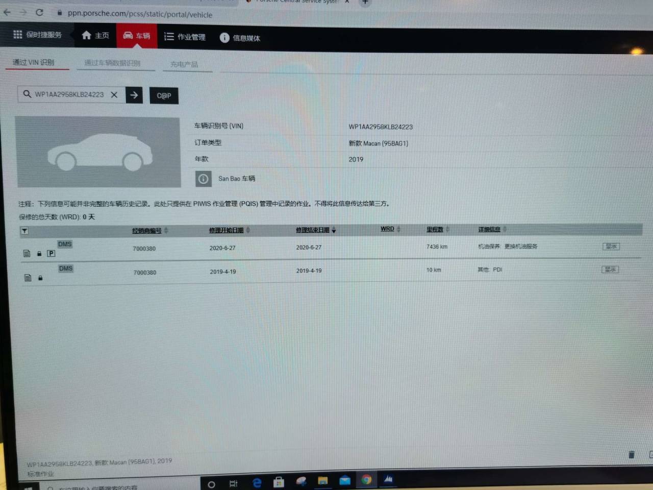The image size is (653, 490).
Task: Select the 2019 model year value
Action: pyautogui.click(x=356, y=159)
